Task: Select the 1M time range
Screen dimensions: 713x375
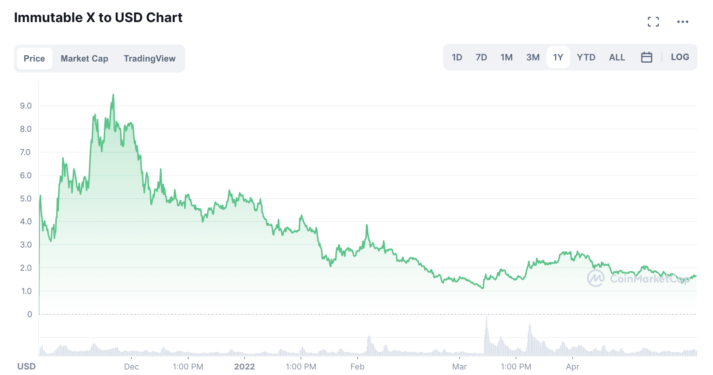Action: [x=506, y=57]
